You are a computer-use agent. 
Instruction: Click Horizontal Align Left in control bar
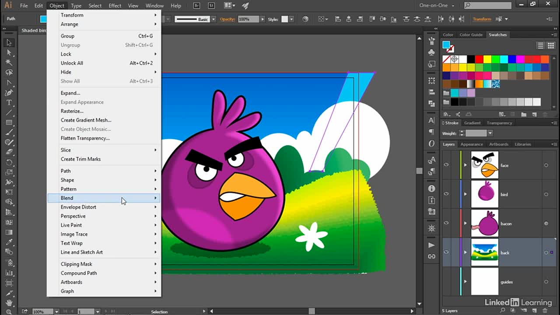(338, 19)
